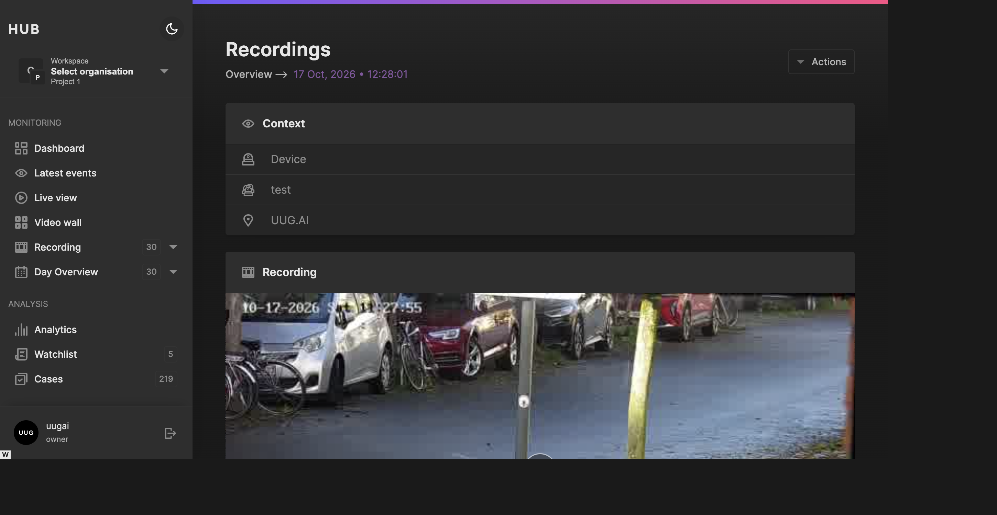The height and width of the screenshot is (515, 997).
Task: Click the Day Overview count badge 30
Action: pos(151,272)
